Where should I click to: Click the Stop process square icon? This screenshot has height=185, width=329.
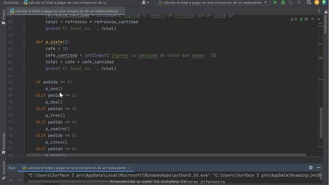click(x=299, y=3)
